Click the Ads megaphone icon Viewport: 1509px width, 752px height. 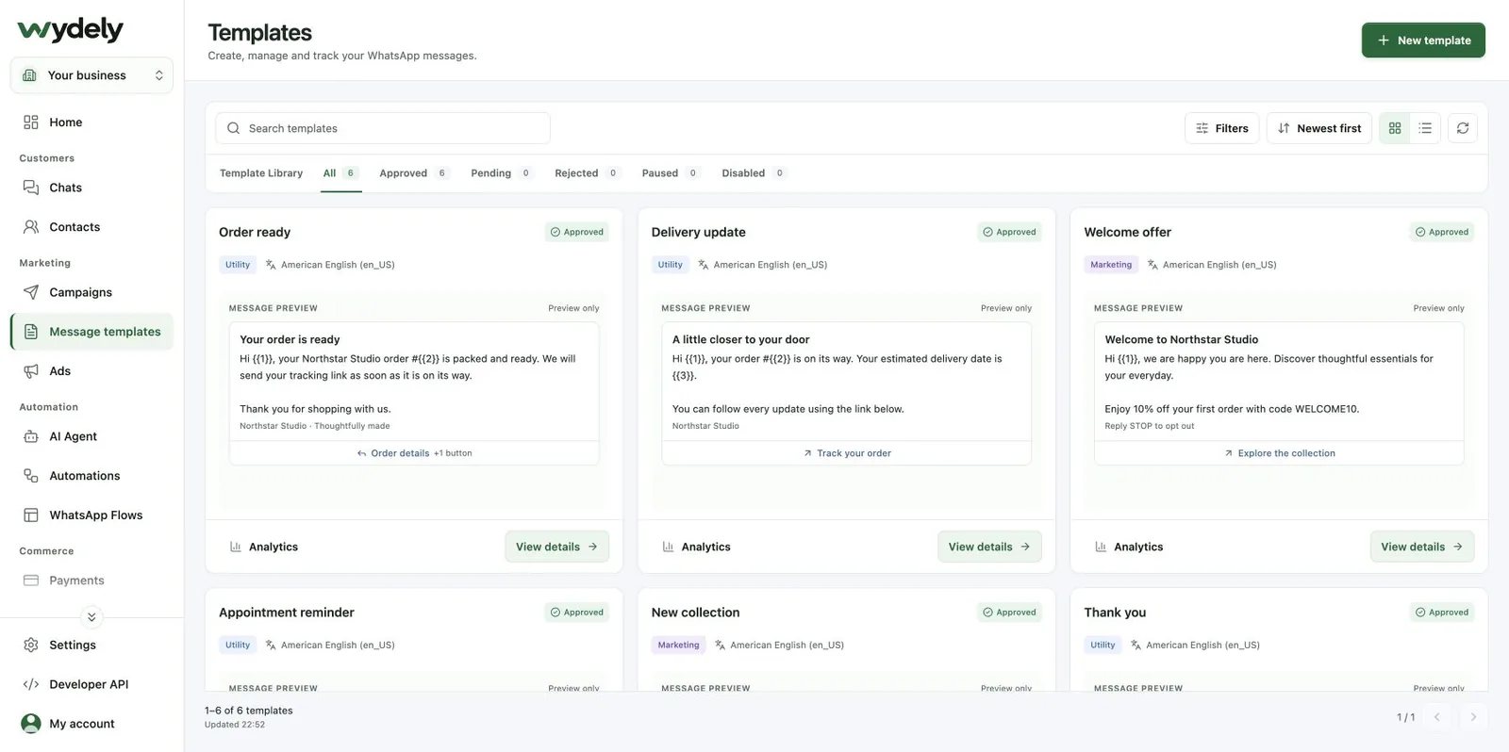(31, 371)
